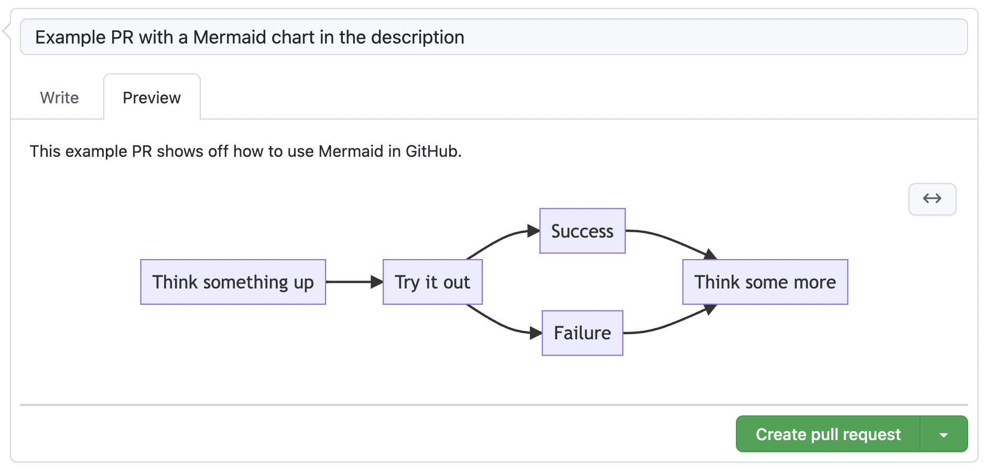This screenshot has width=987, height=471.
Task: Click the arrowhead pointing into the Failure node
Action: (536, 333)
